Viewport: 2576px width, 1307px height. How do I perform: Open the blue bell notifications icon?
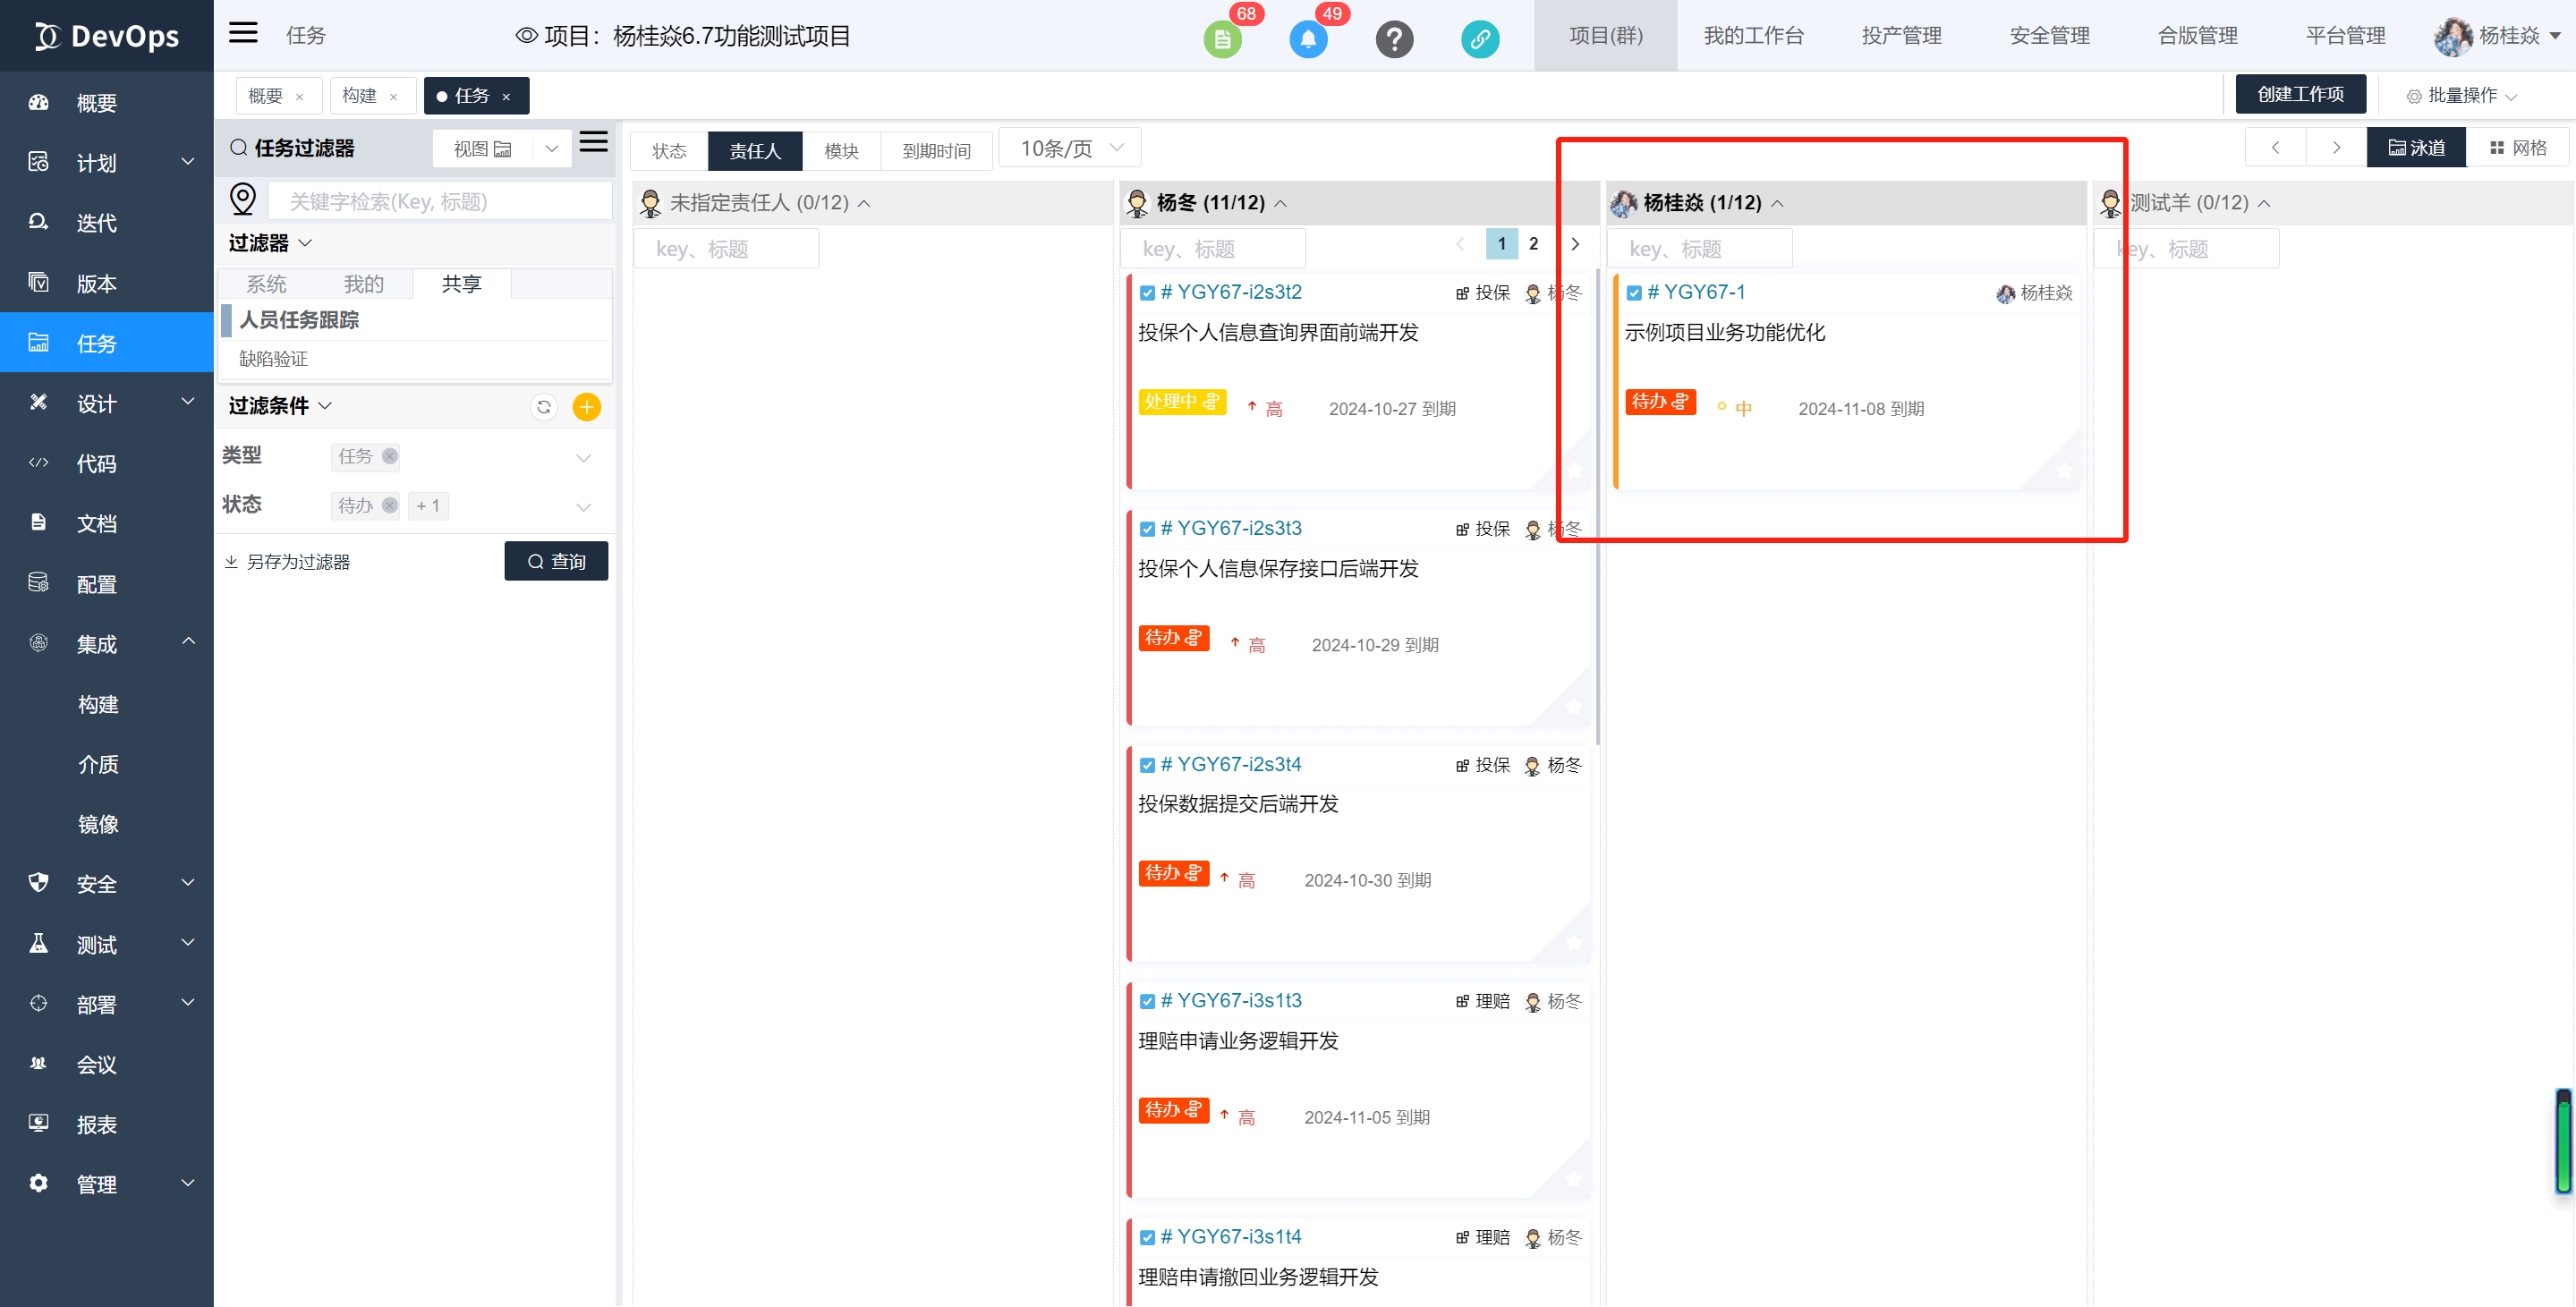(1307, 39)
